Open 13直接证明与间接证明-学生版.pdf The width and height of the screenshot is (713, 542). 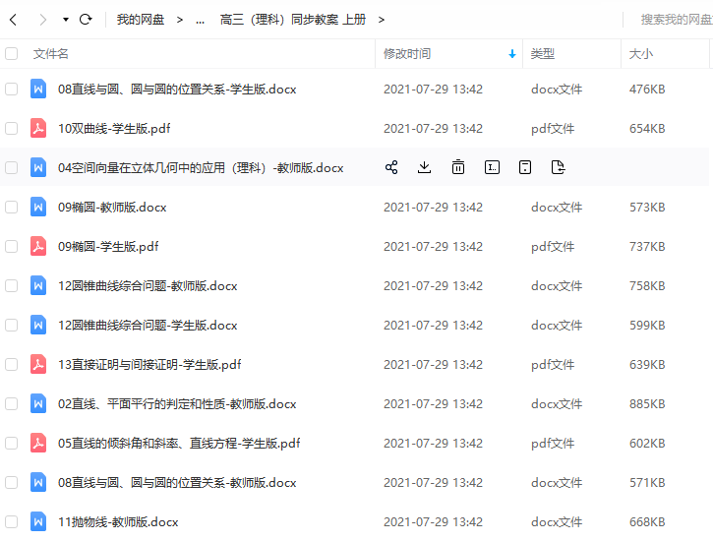pyautogui.click(x=149, y=364)
